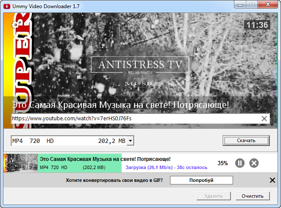Click the Очистить button
The height and width of the screenshot is (208, 281).
[x=252, y=196]
